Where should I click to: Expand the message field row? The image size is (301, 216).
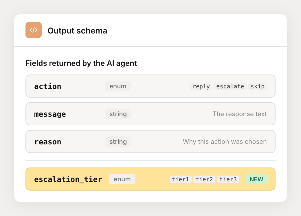pos(150,114)
